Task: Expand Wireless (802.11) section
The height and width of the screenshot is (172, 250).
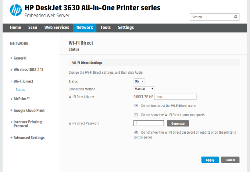Action: coord(24,70)
